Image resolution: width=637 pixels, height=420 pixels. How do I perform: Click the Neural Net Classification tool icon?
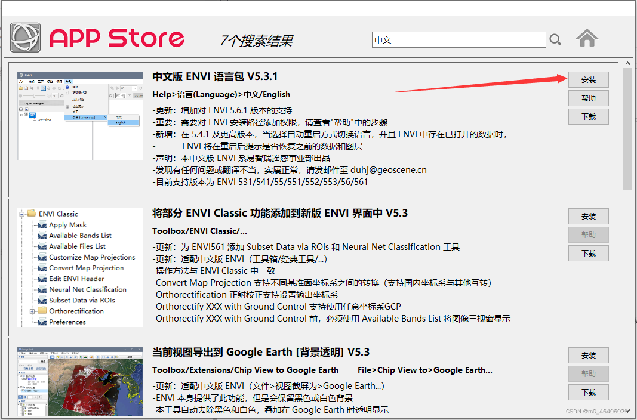pyautogui.click(x=42, y=289)
